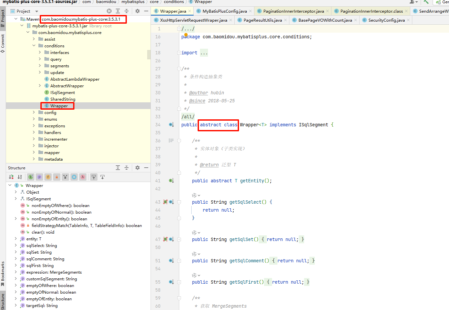Screen dimensions: 449x310
Task: Expand the segments folder
Action: 40,66
